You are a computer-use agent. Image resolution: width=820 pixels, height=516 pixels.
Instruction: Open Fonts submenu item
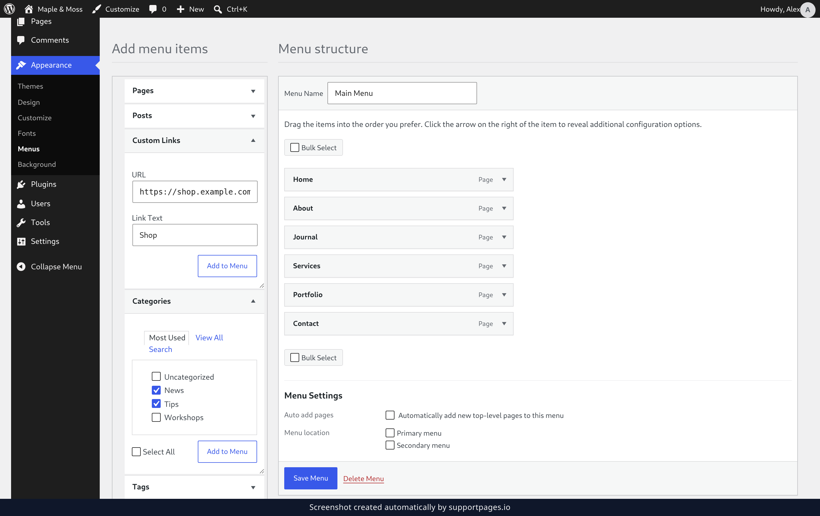tap(27, 133)
